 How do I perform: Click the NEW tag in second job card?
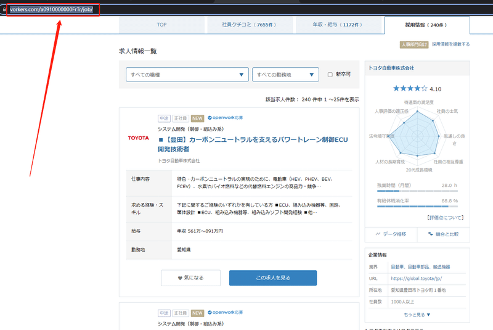[197, 313]
